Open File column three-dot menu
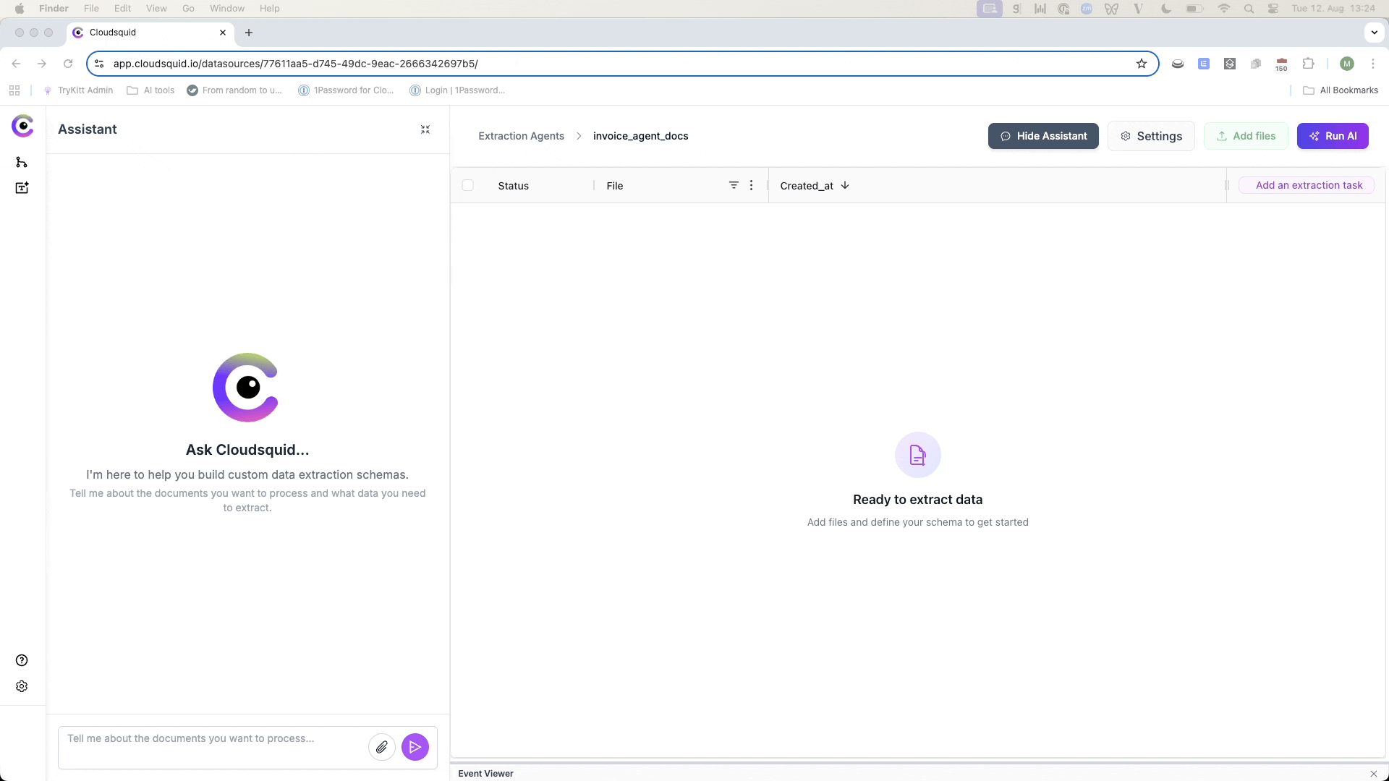 pos(752,185)
